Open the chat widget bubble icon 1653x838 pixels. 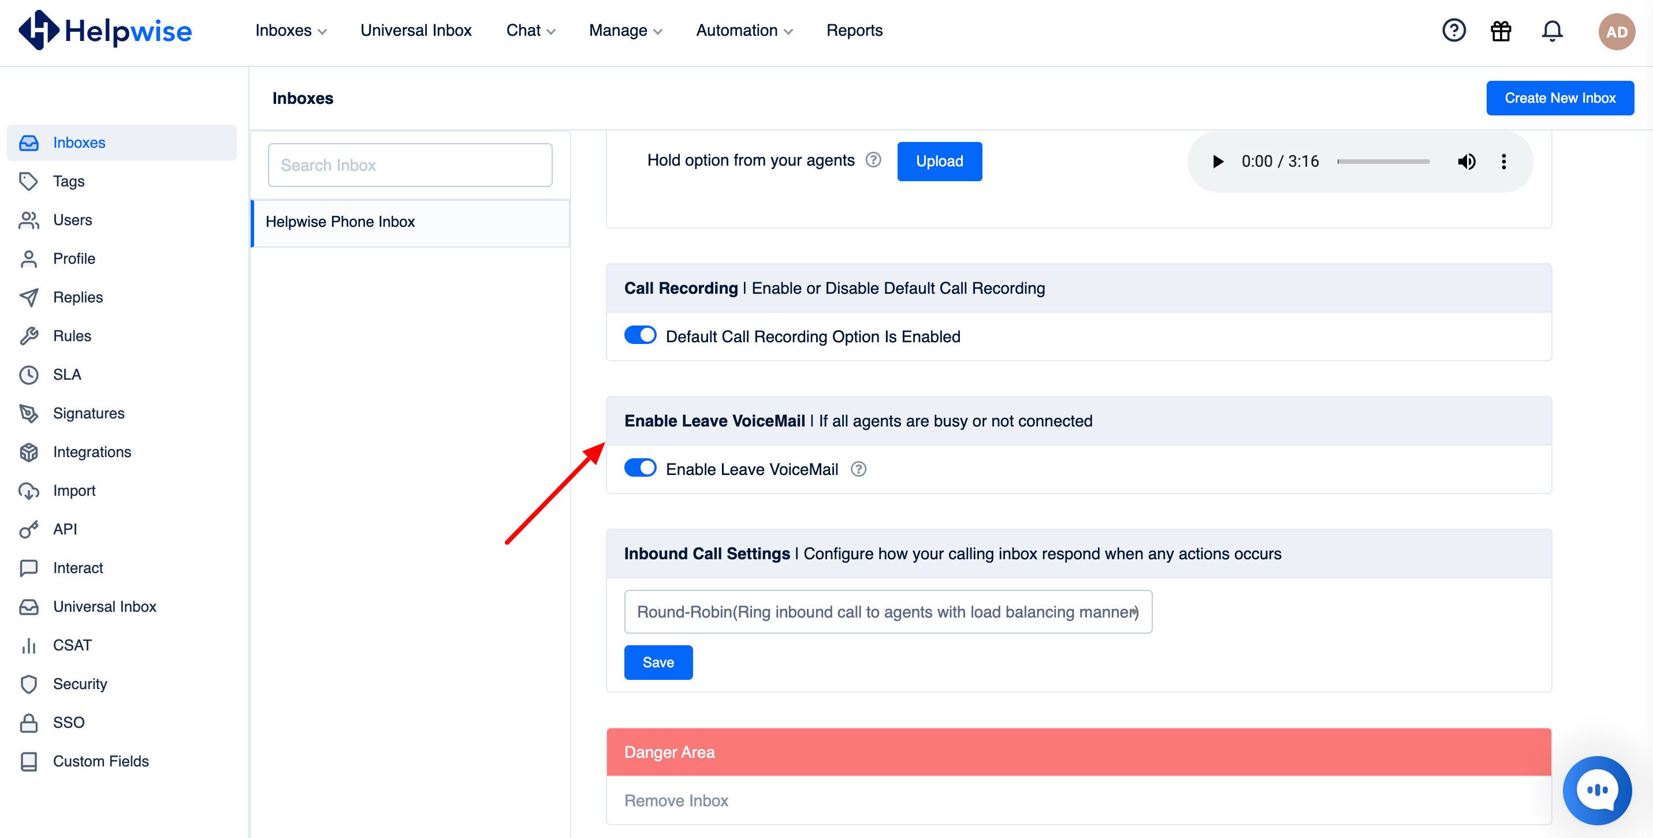(x=1596, y=790)
